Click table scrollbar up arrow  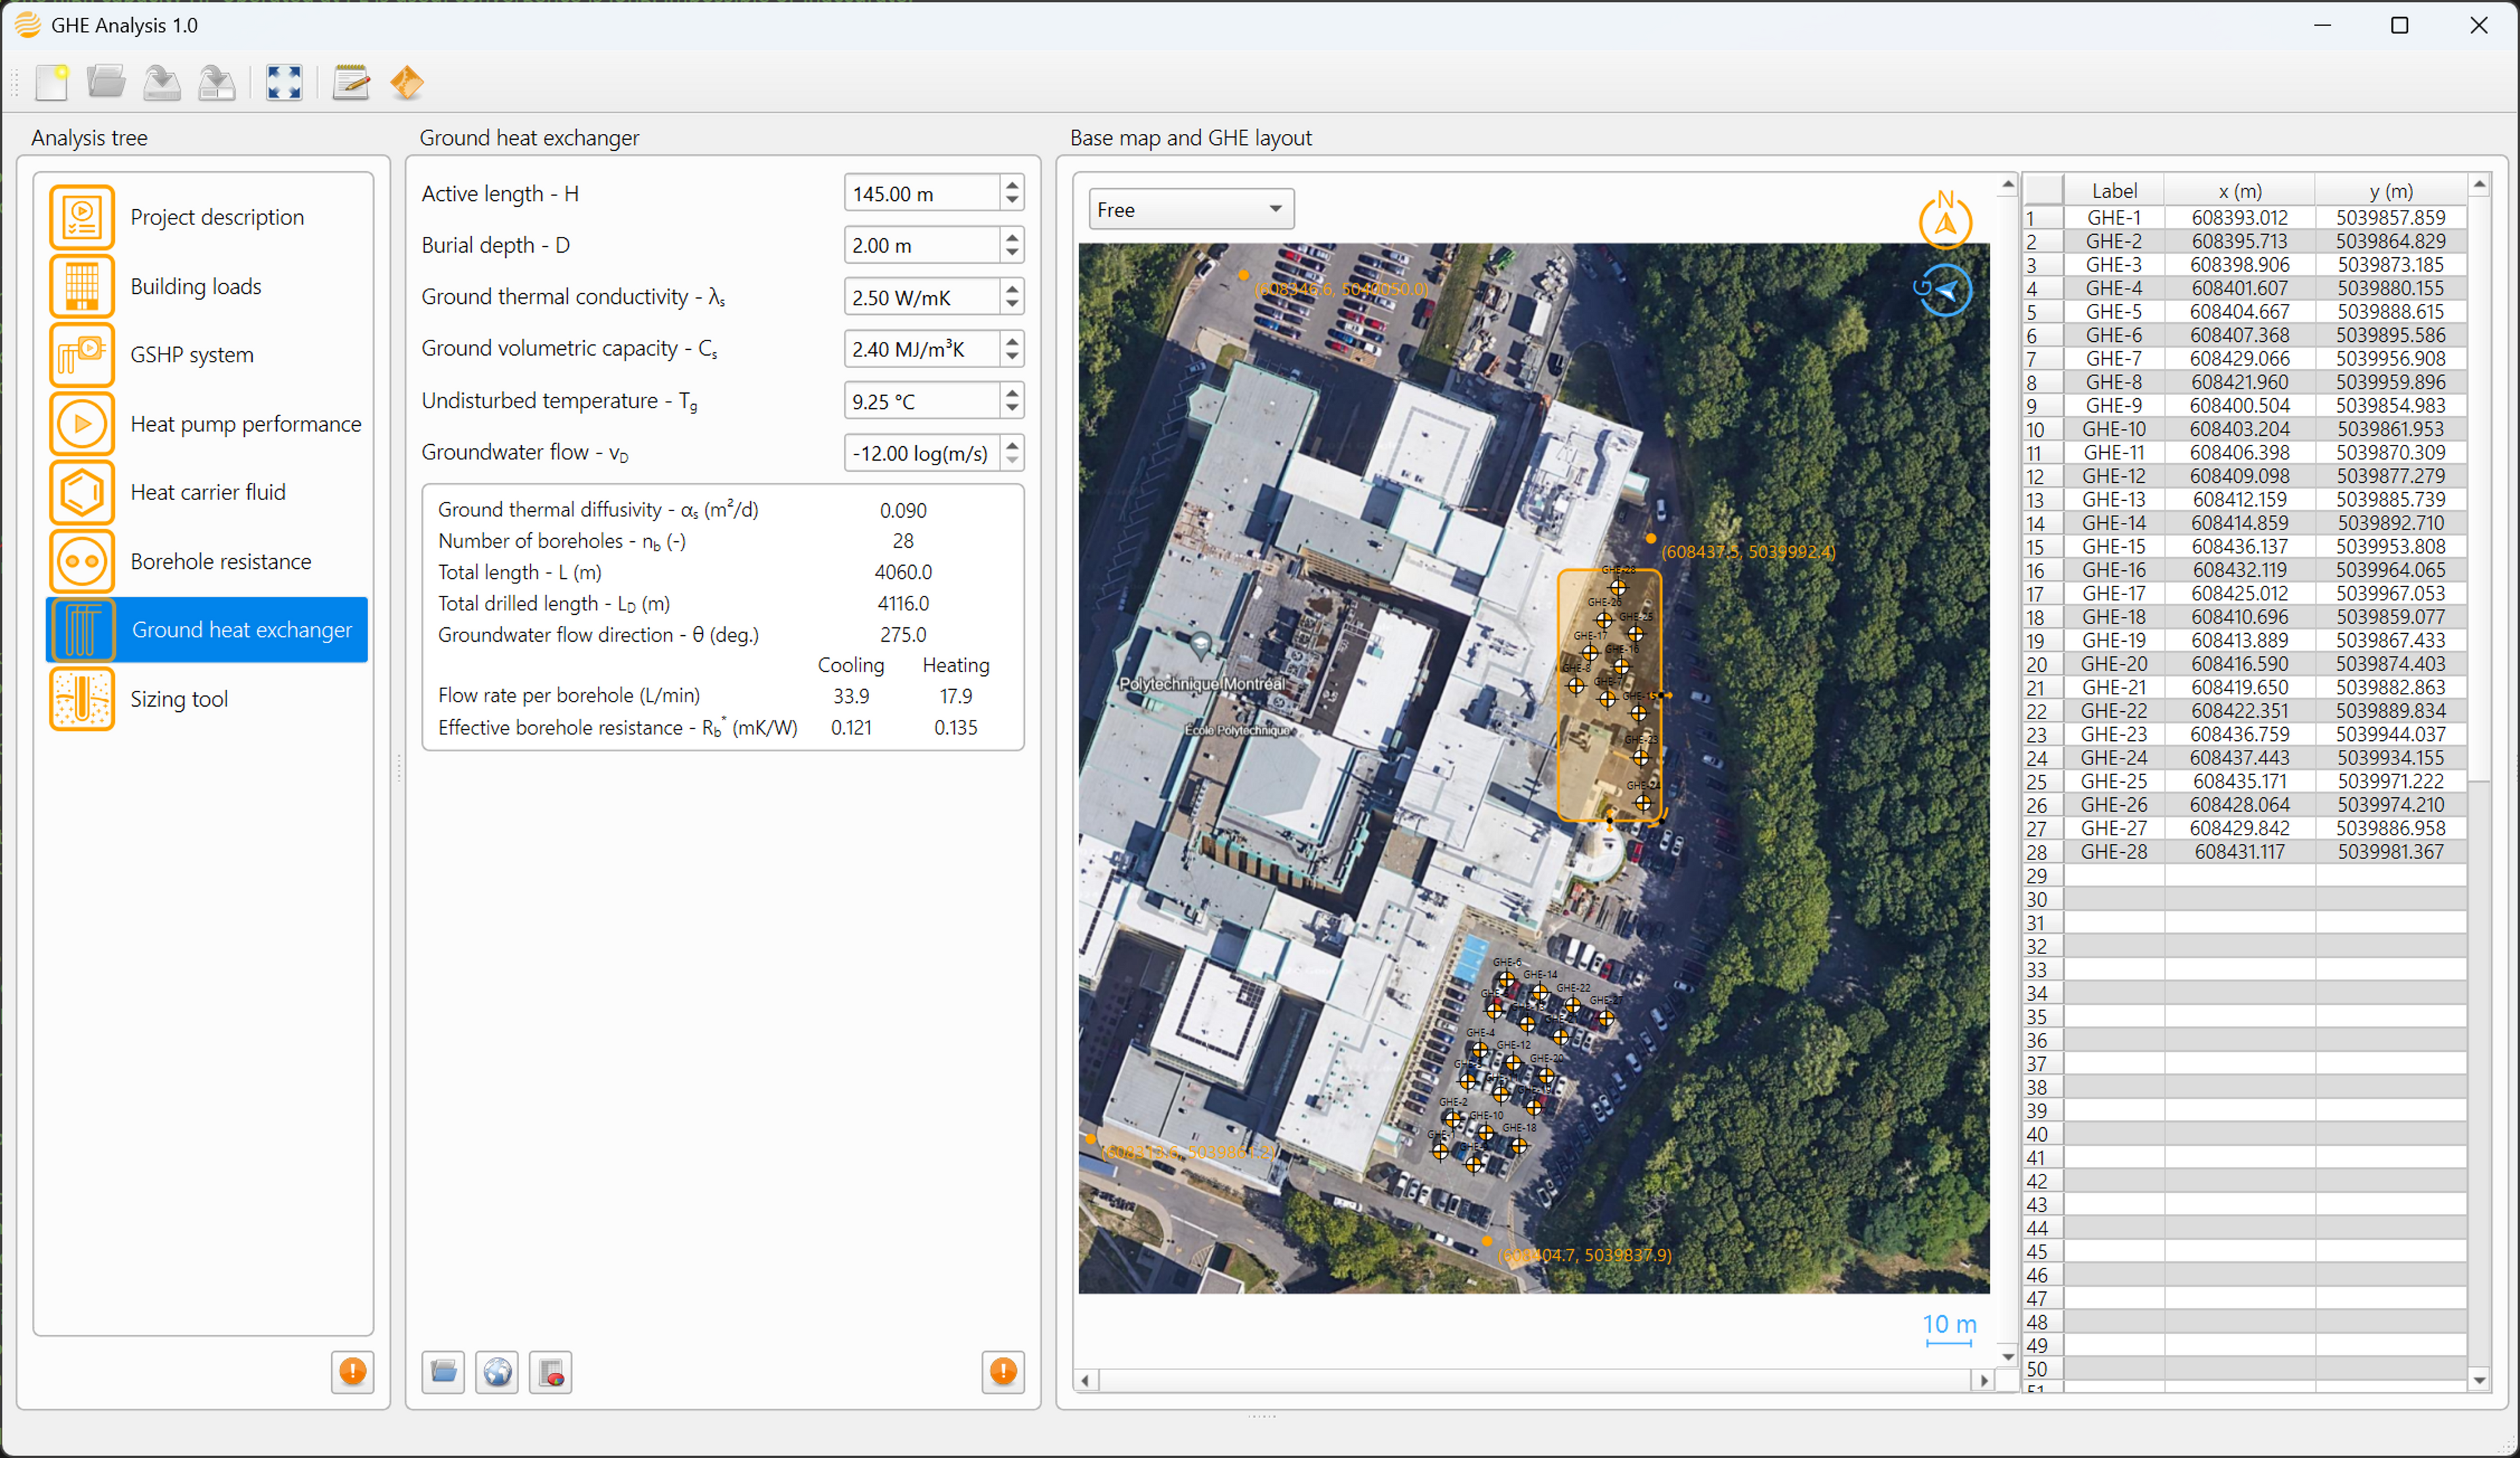click(x=2479, y=184)
